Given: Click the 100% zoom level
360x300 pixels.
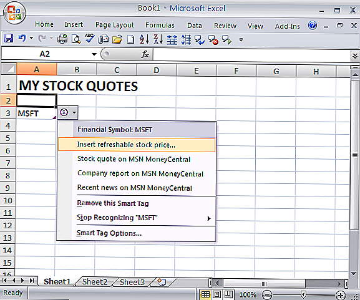Looking at the screenshot, I should 248,295.
